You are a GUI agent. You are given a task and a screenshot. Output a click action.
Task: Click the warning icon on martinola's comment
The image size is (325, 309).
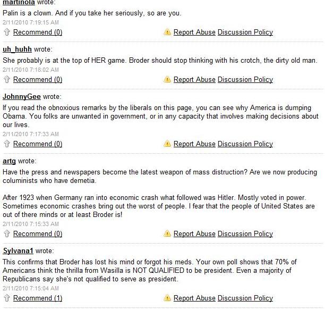pyautogui.click(x=167, y=32)
